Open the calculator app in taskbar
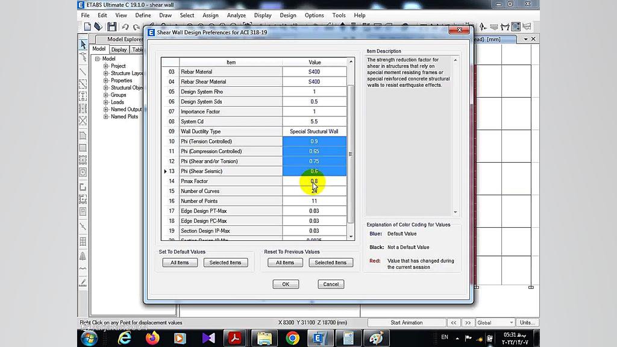 tap(348, 338)
